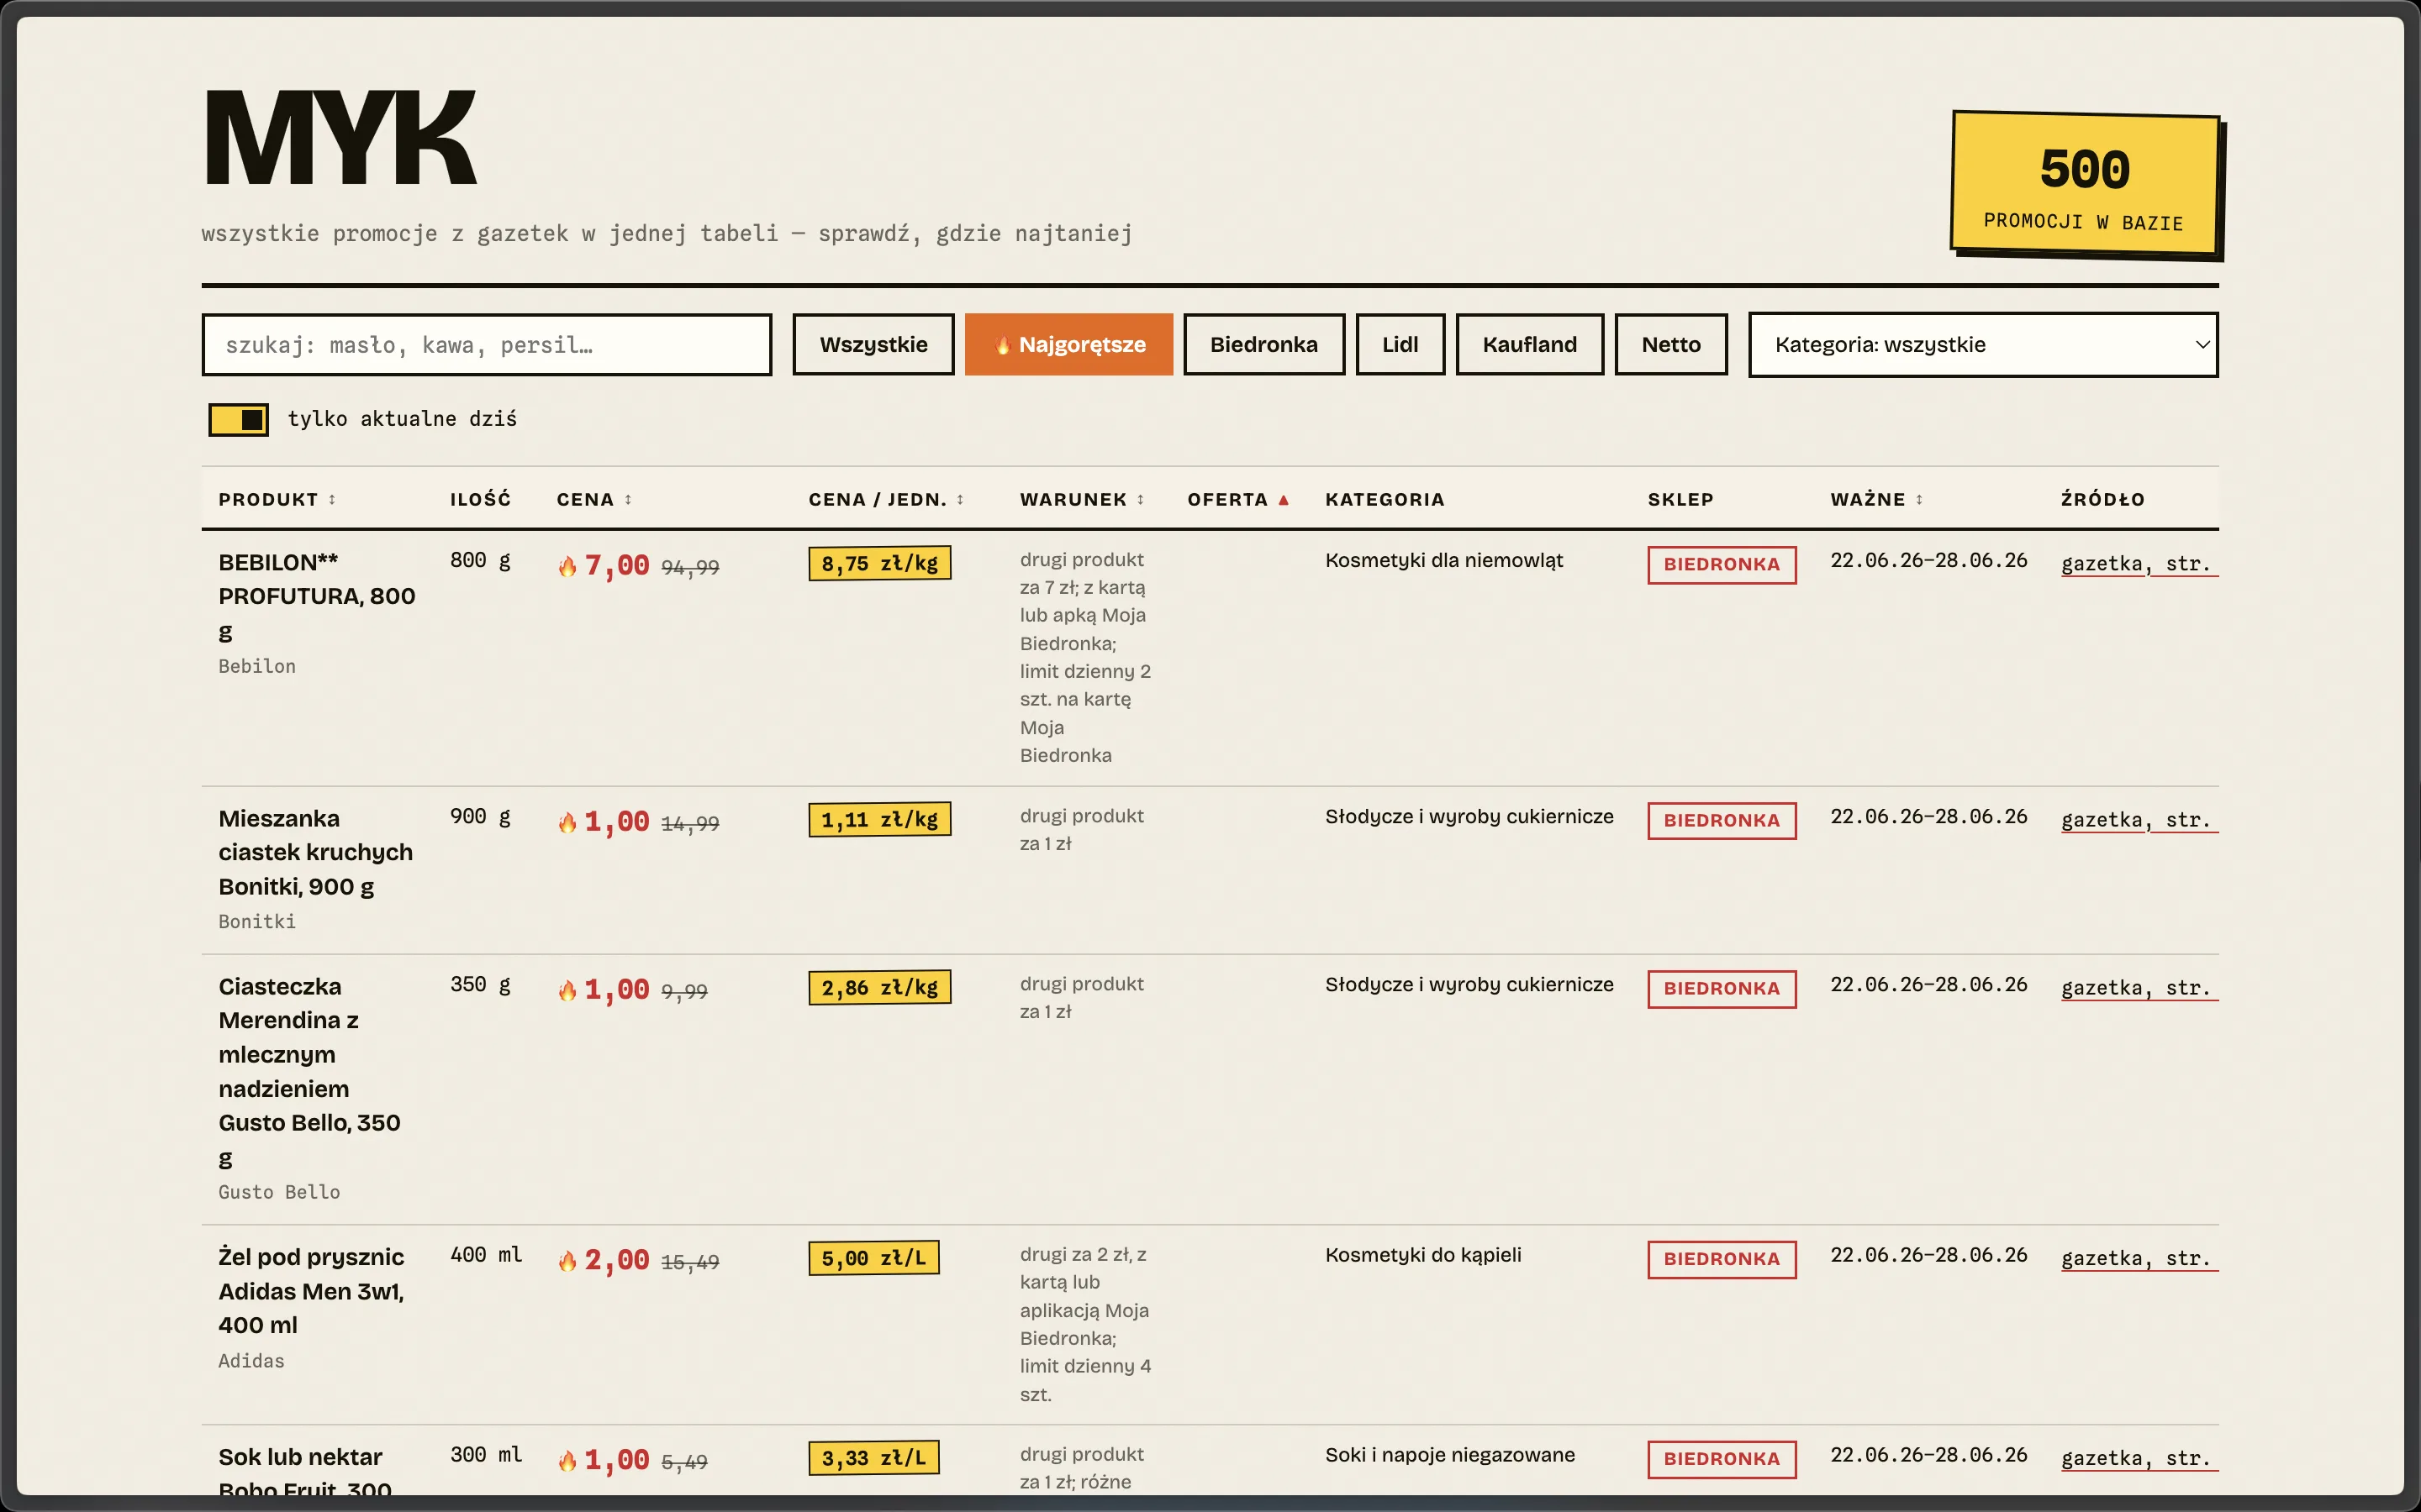Open gazetka link for Mieszanka ciastek Bonitki
Image resolution: width=2421 pixels, height=1512 pixels.
2139,820
